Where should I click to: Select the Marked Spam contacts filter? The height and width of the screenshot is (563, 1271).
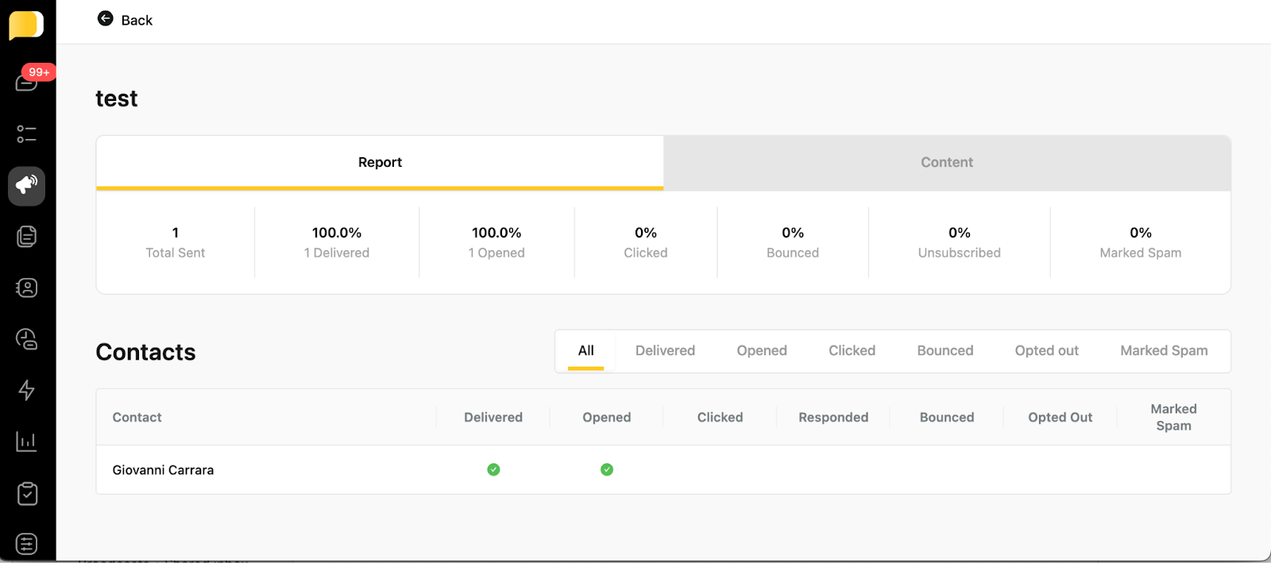point(1164,350)
